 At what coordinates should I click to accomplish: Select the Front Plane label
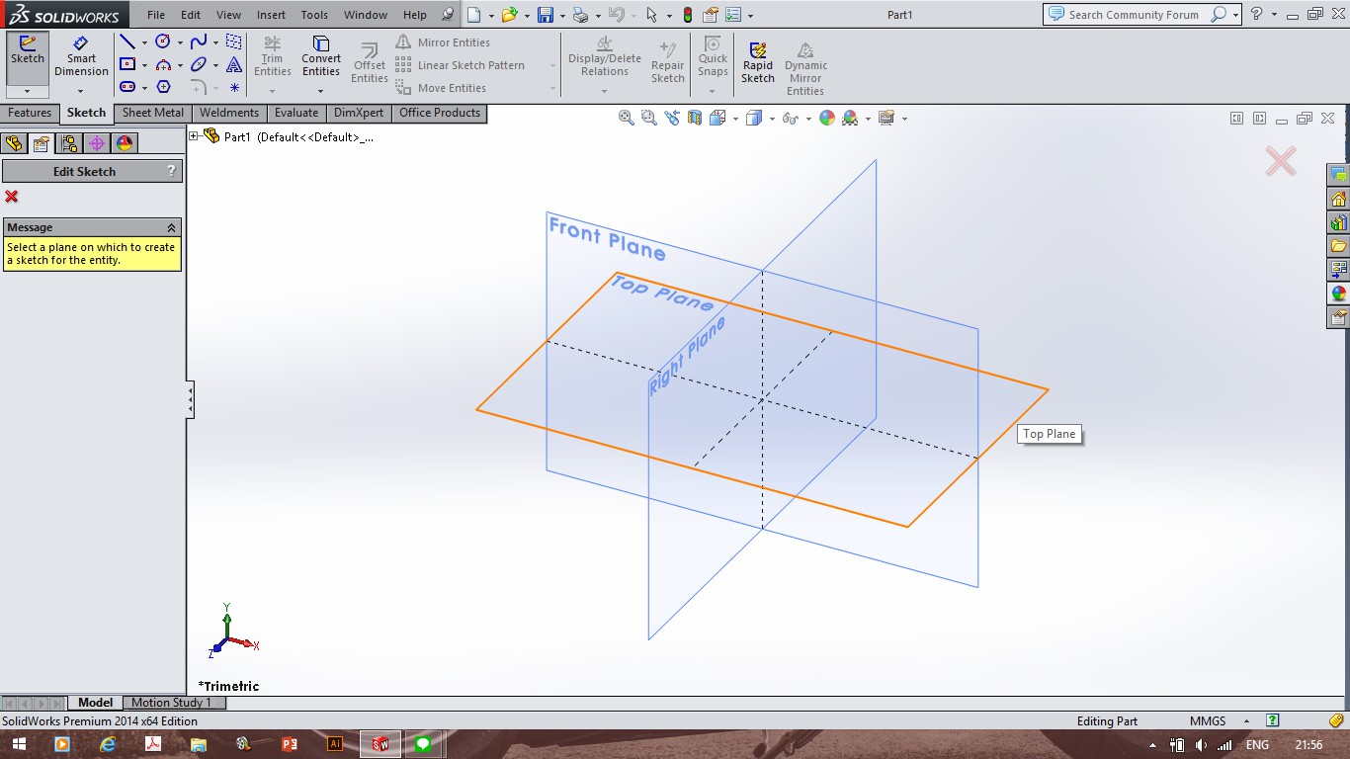point(607,239)
